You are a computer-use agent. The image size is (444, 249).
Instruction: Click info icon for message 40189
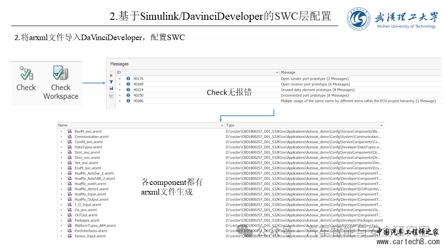[128, 84]
